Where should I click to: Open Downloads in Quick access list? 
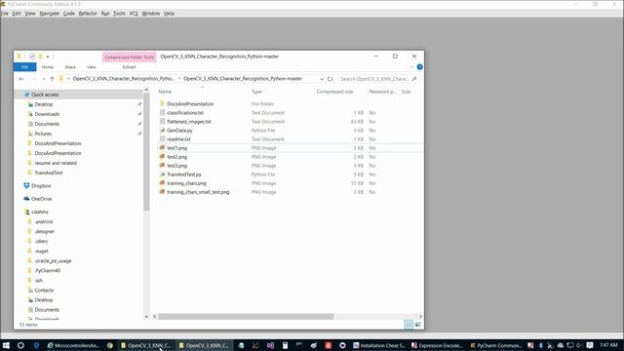point(47,114)
